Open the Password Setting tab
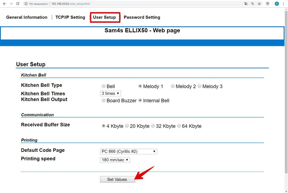The width and height of the screenshot is (288, 193). click(142, 17)
